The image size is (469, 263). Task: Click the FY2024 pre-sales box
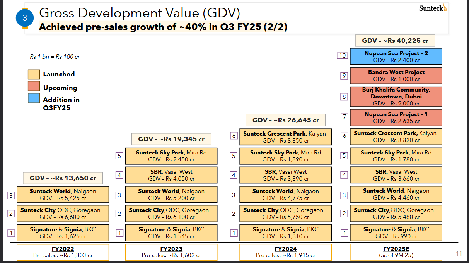pos(285,252)
